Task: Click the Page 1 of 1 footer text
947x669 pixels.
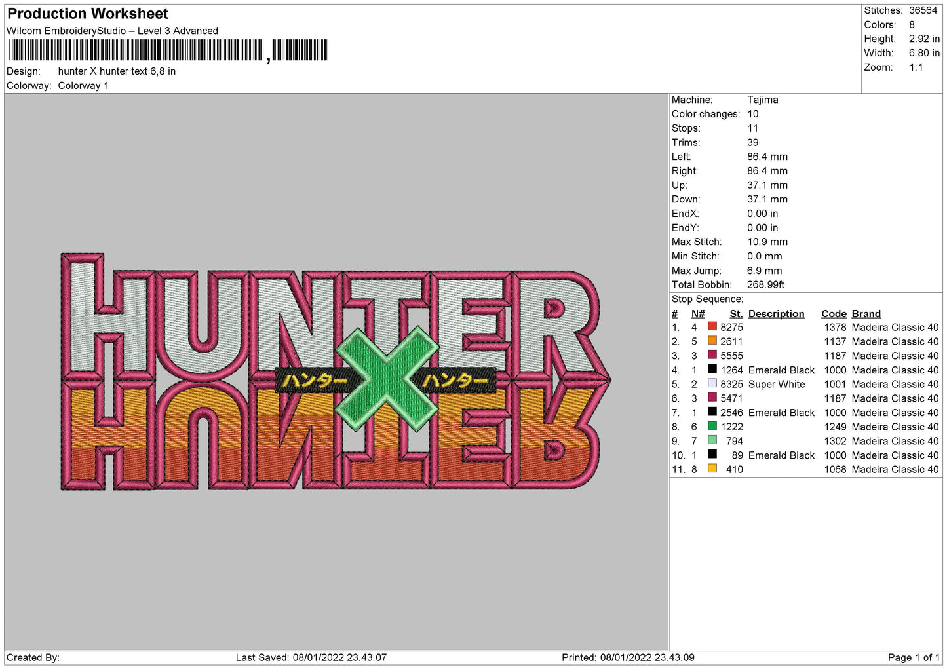Action: coord(914,657)
